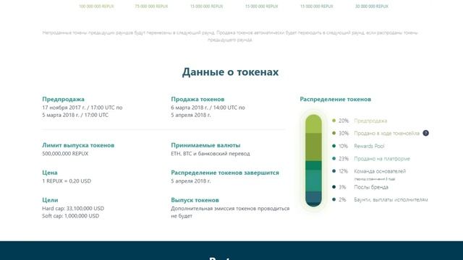The width and height of the screenshot is (463, 260).
Task: Click the 'Продано на платформе' legend label
Action: click(382, 159)
